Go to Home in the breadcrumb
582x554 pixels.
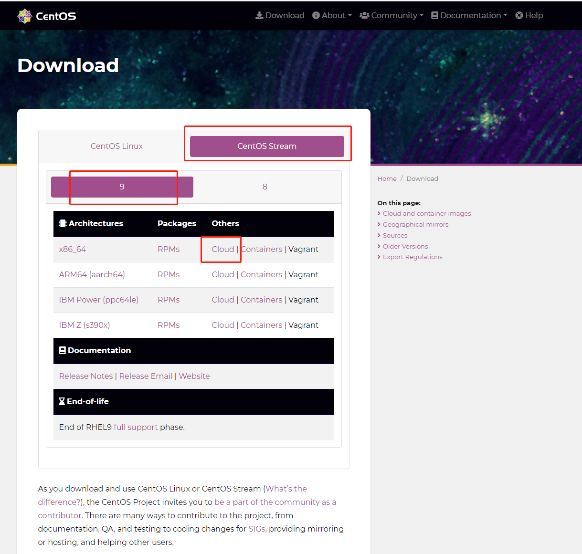387,178
